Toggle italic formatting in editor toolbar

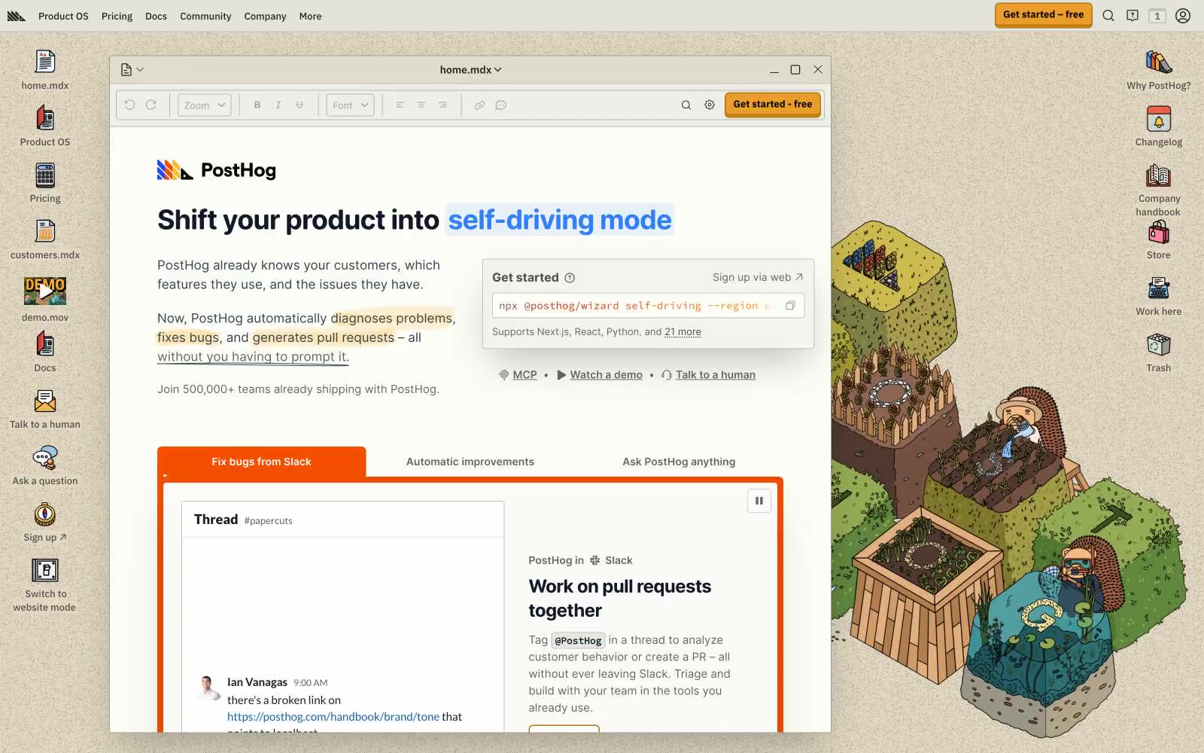tap(278, 105)
